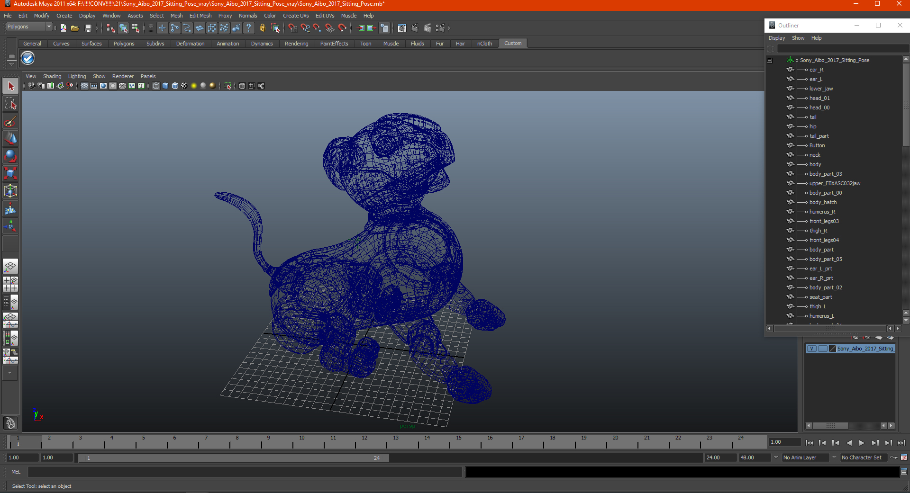Open the Render View window
The height and width of the screenshot is (493, 910).
click(402, 28)
